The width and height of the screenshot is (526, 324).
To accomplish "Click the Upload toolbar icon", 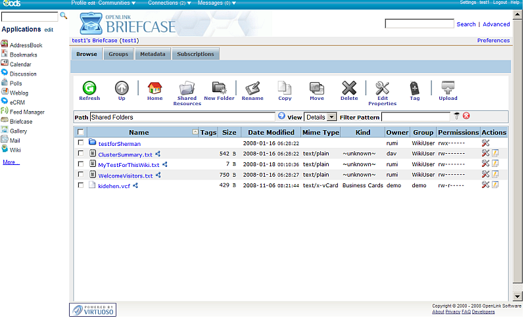I will coord(448,89).
